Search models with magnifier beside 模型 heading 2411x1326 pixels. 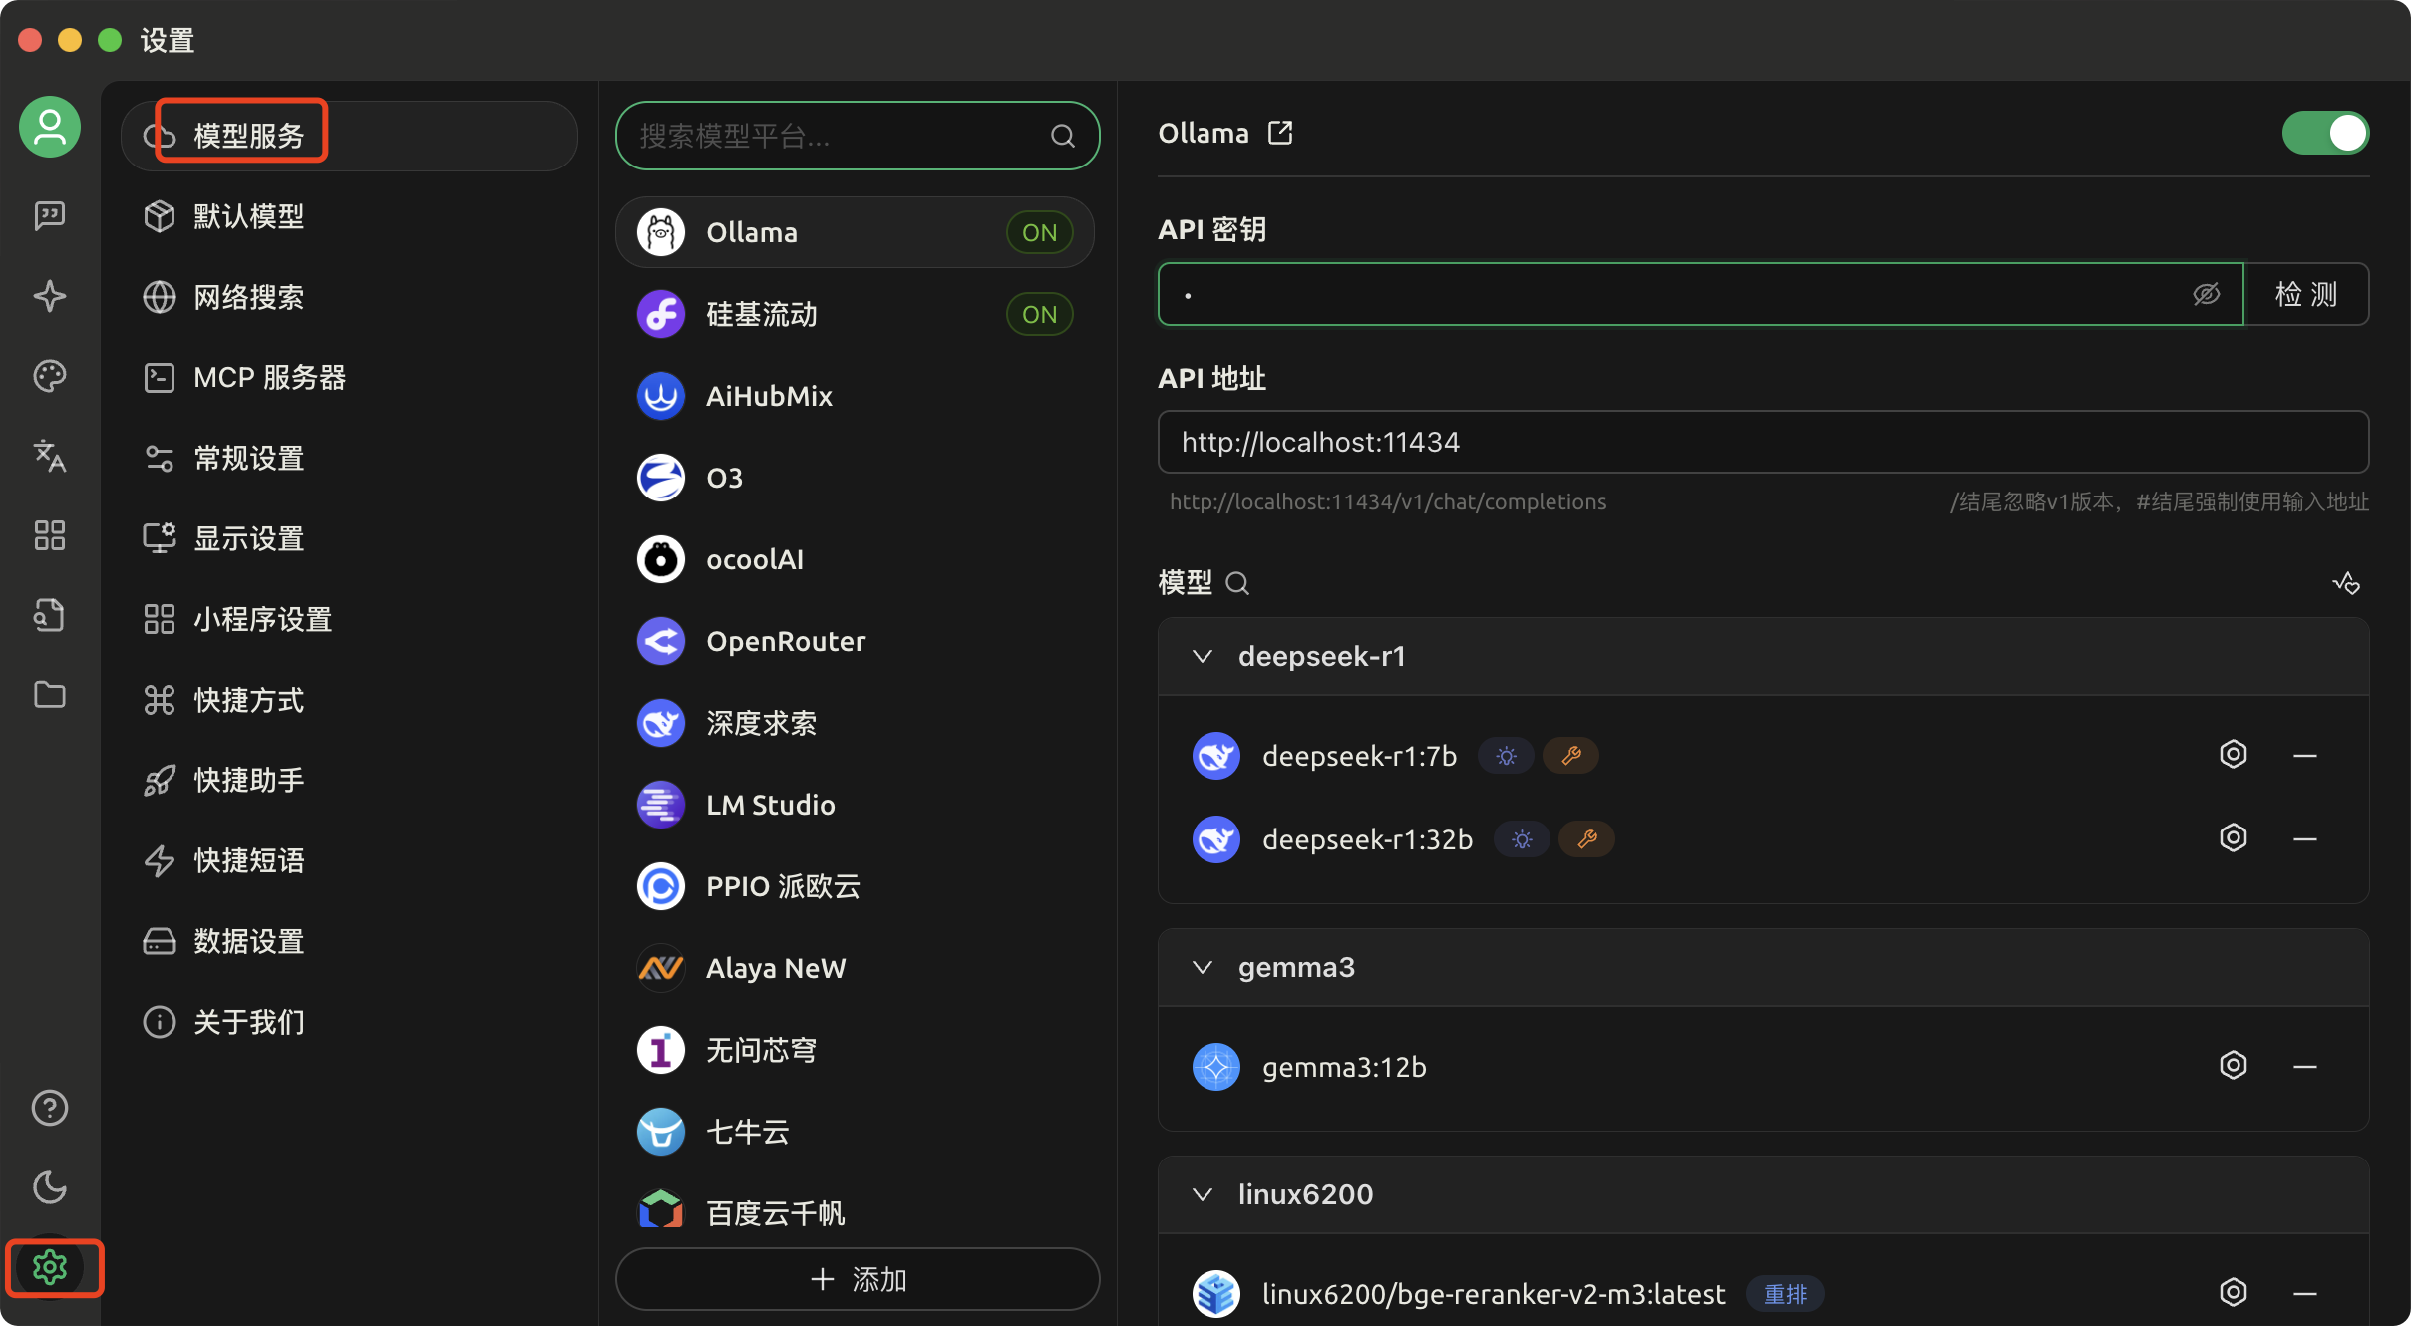[x=1237, y=583]
